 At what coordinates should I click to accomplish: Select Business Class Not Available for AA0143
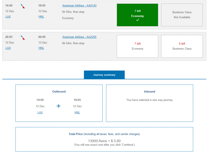pos(182,15)
